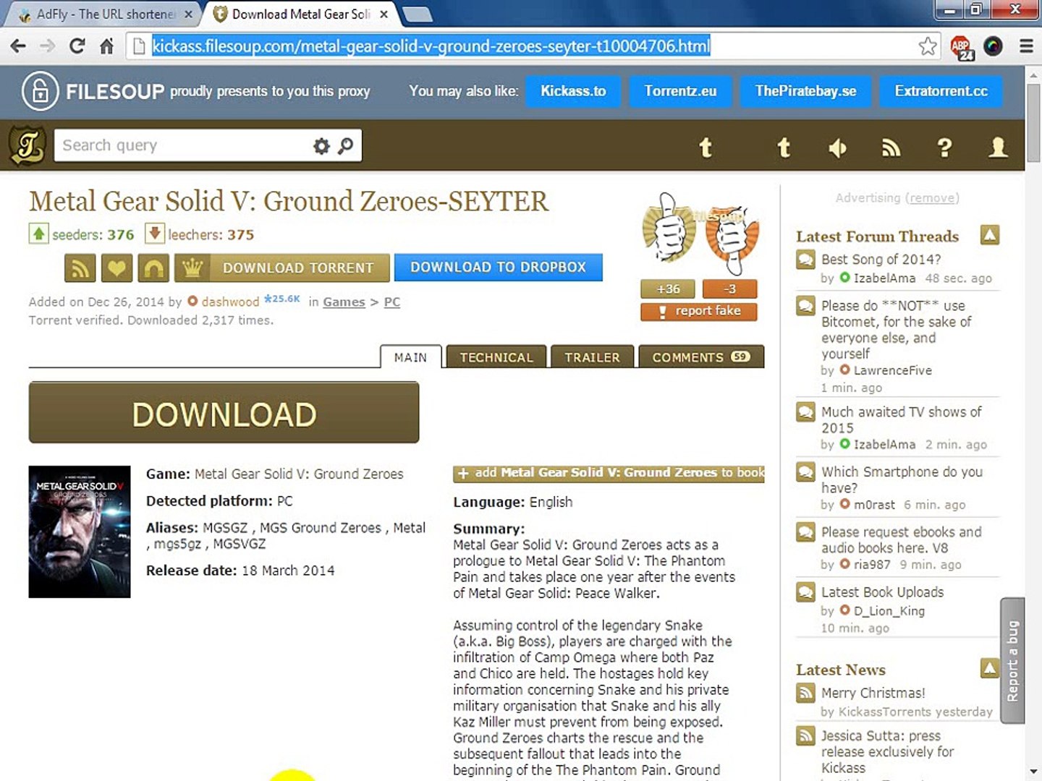The height and width of the screenshot is (781, 1042).
Task: Open the Kickass.to proxy link
Action: click(573, 91)
